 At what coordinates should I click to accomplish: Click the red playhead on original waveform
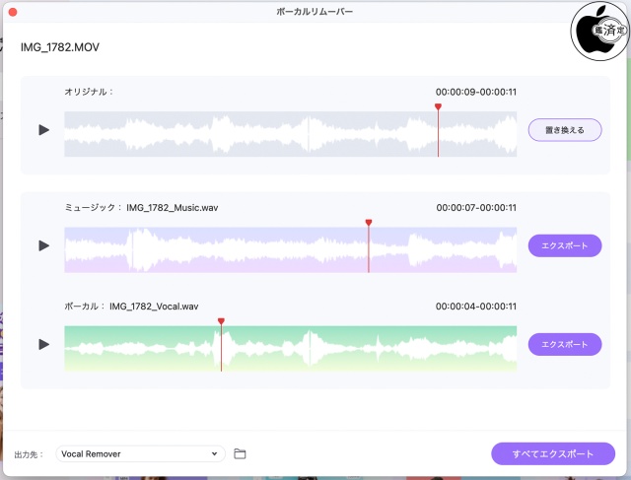click(x=438, y=106)
